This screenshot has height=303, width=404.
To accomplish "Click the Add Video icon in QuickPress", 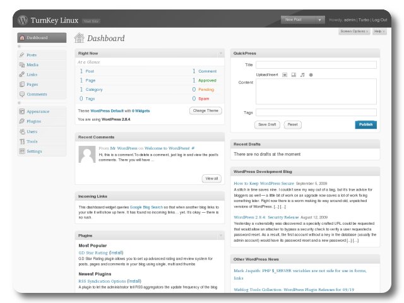I will [294, 74].
